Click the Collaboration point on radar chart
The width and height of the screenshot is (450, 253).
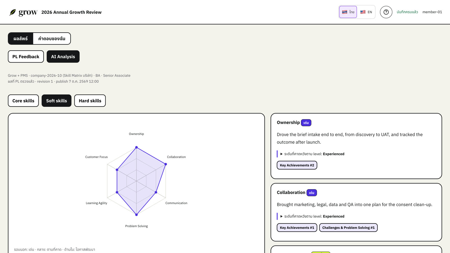coord(166,164)
